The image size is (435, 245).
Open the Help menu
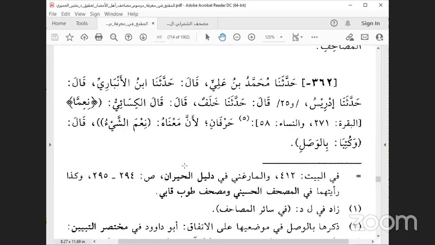point(133,14)
